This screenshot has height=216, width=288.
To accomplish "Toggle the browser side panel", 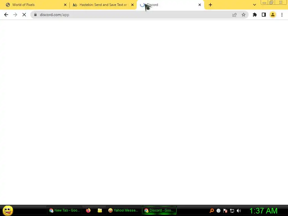I will coord(264,15).
